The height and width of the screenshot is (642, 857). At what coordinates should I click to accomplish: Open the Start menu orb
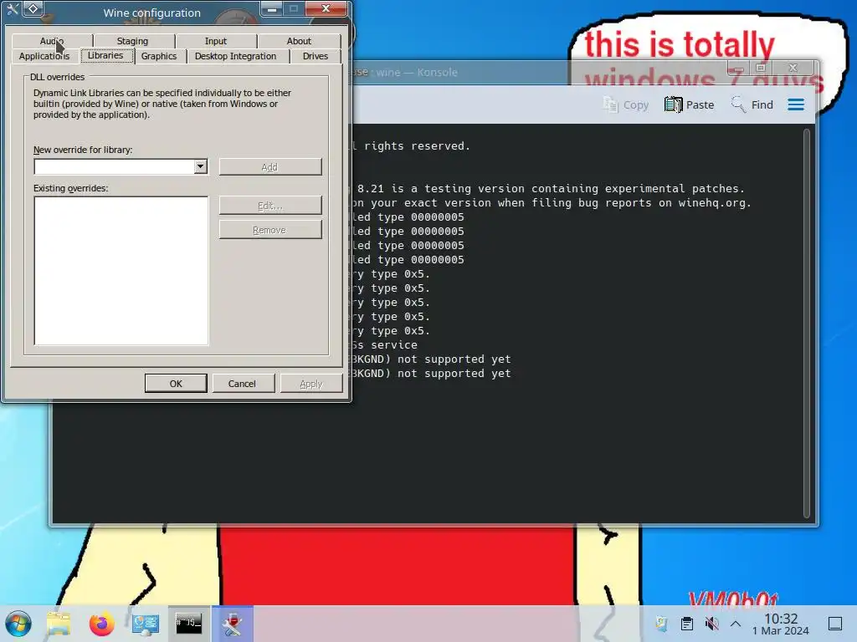(18, 624)
